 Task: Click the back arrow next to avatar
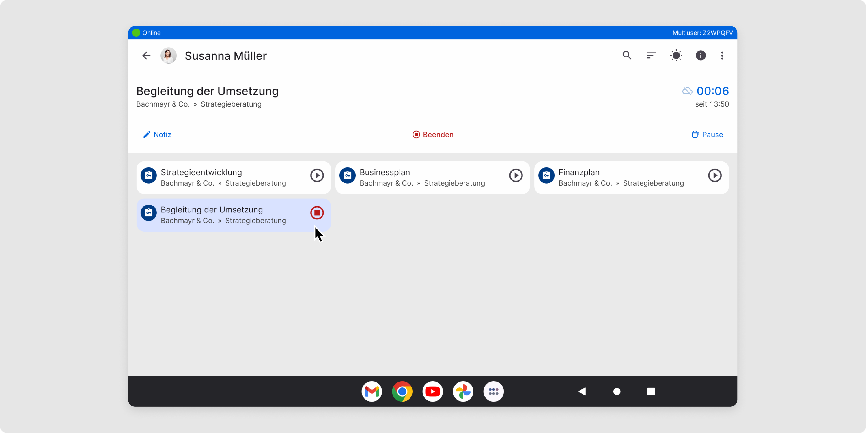pos(146,55)
